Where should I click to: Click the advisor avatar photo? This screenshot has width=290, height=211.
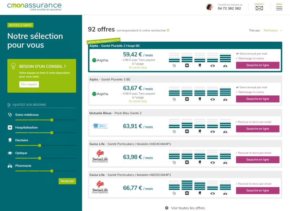[210, 7]
